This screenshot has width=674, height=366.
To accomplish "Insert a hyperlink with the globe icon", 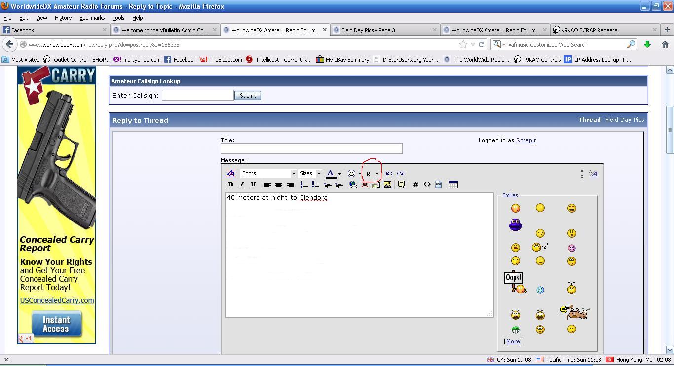I will point(353,184).
